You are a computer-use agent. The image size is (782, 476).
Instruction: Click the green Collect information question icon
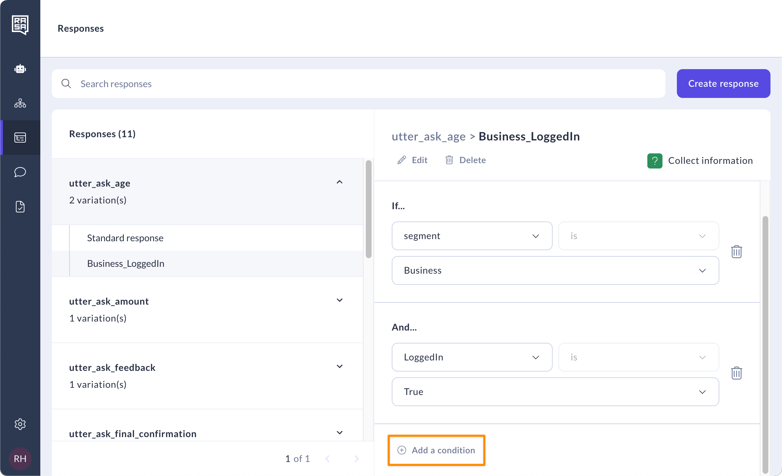[655, 161]
